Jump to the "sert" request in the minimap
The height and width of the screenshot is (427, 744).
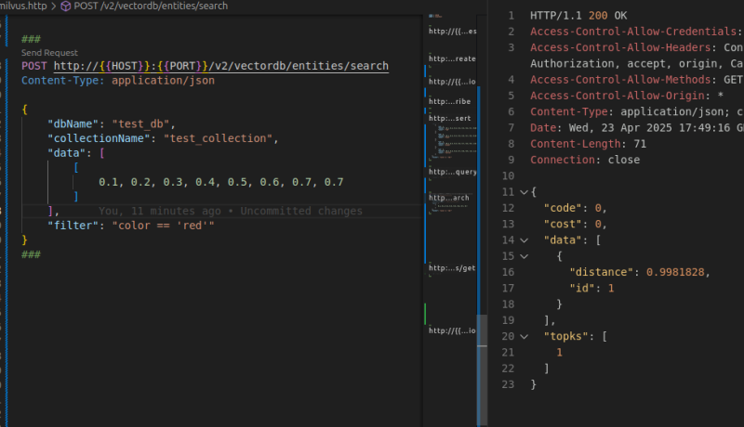454,119
